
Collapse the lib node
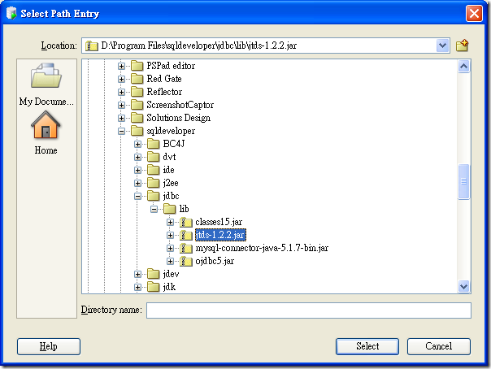[154, 210]
